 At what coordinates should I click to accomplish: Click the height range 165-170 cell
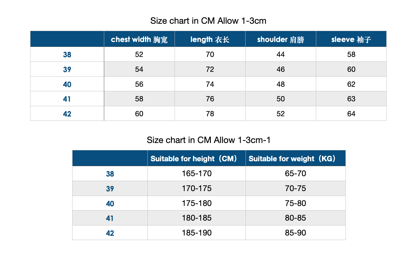pos(197,174)
